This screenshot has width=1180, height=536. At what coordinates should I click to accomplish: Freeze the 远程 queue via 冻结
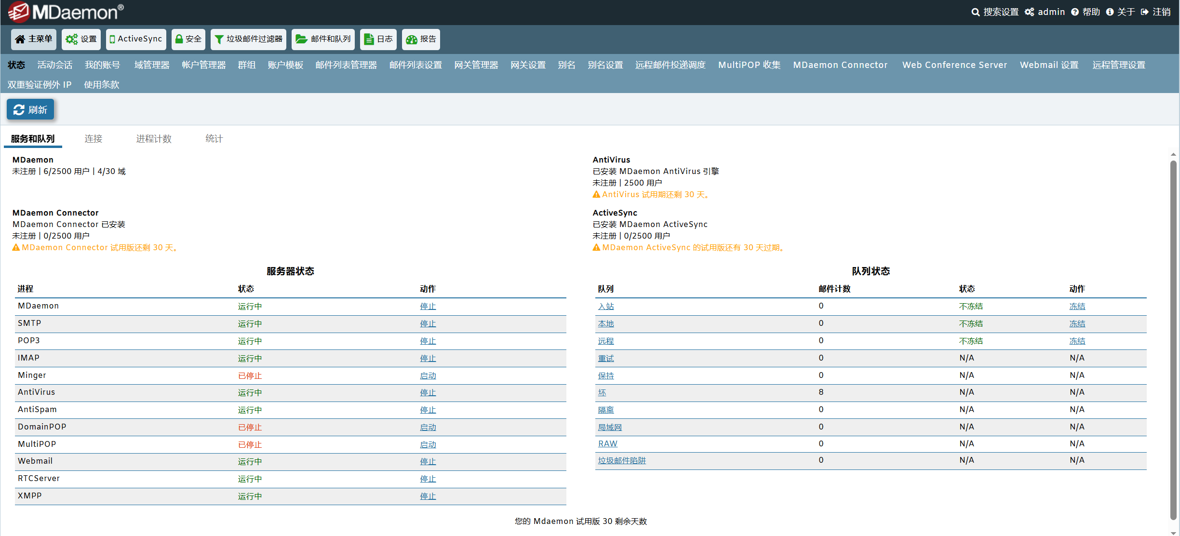coord(1077,341)
